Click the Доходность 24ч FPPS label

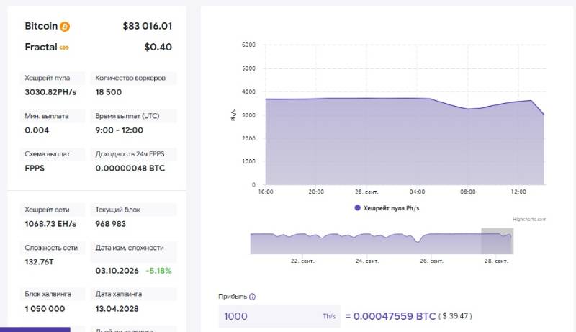coord(130,154)
